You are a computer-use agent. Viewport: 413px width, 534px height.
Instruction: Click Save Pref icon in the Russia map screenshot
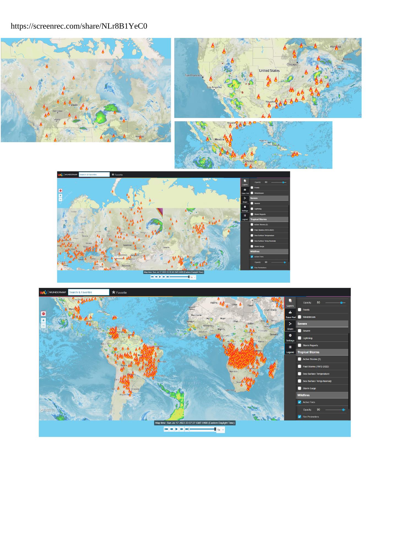(x=245, y=191)
